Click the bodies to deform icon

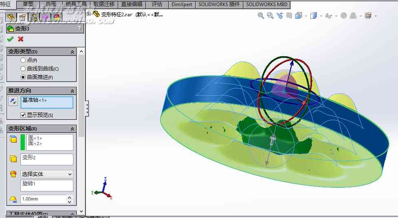click(x=13, y=159)
